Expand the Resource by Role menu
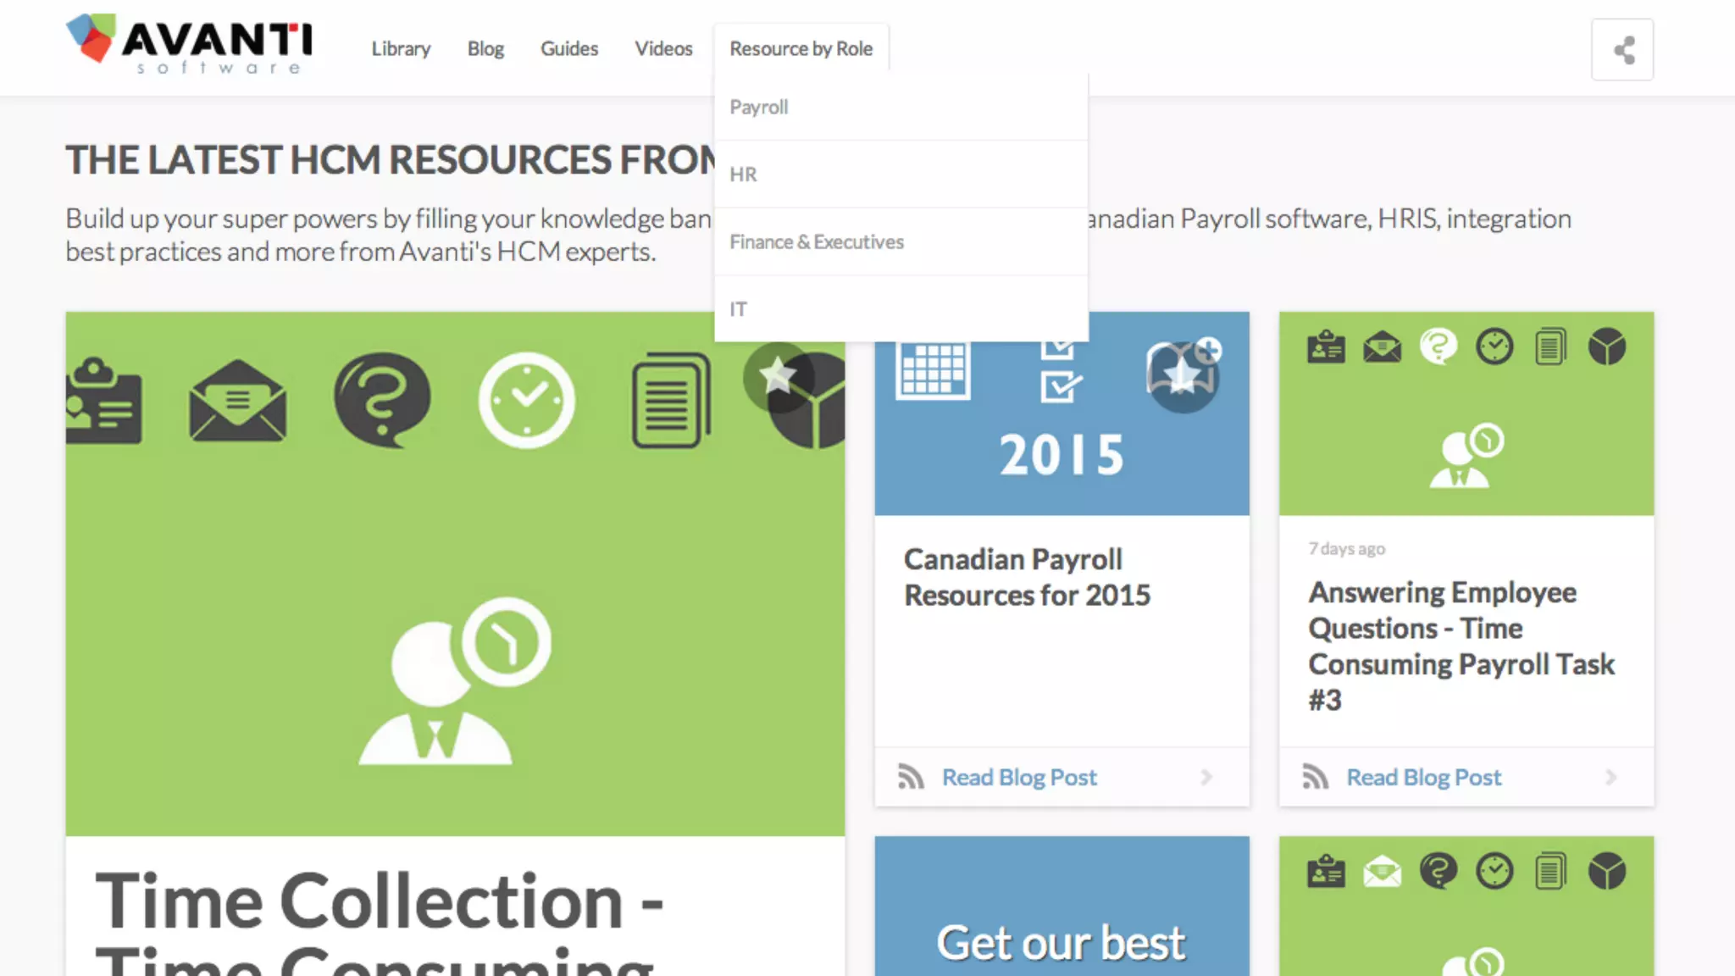 pos(801,49)
